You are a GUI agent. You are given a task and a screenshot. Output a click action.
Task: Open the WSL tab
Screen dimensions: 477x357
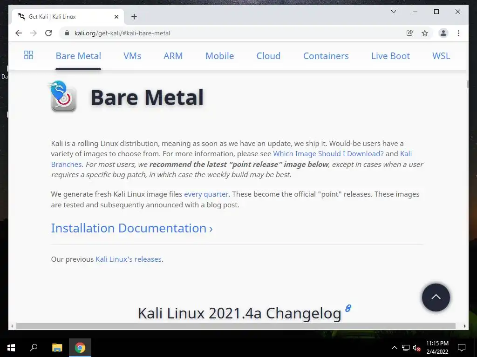click(x=441, y=56)
